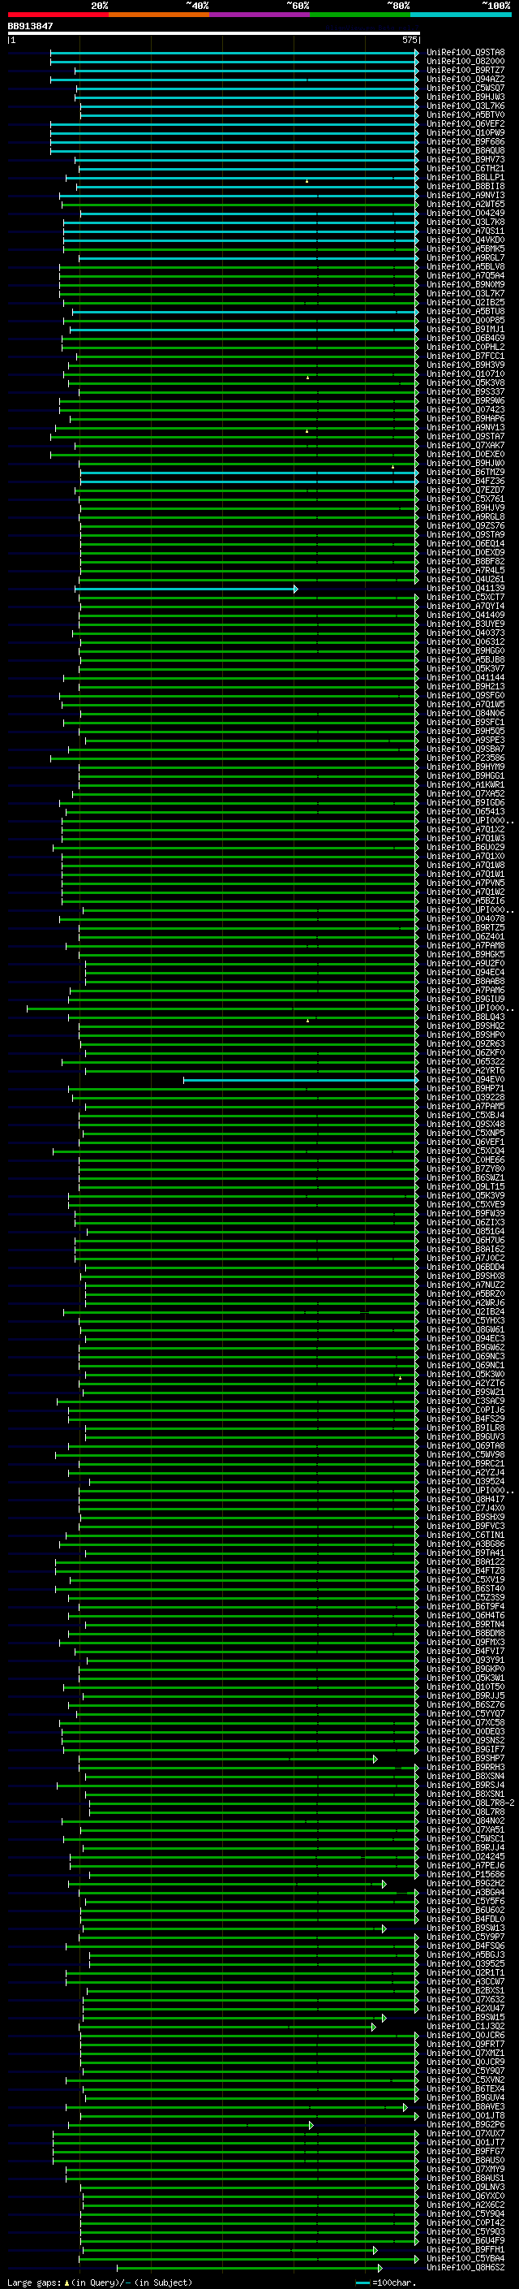The height and width of the screenshot is (2289, 519).
Task: Click the red 20% identity color band
Action: point(58,15)
